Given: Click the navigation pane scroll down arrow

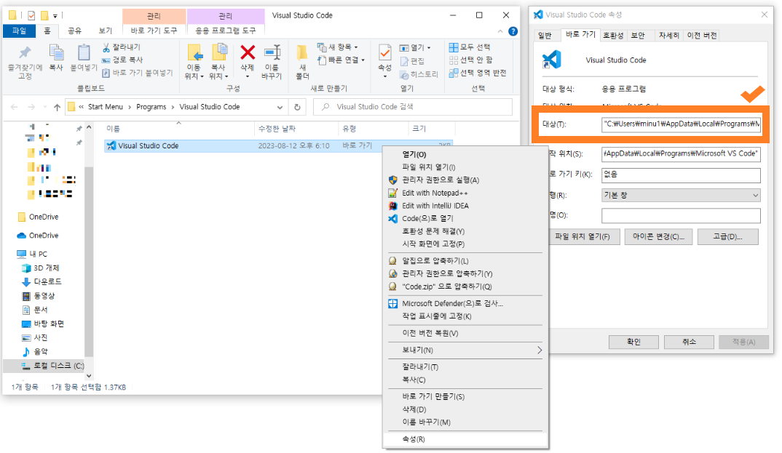Looking at the screenshot, I should (89, 376).
